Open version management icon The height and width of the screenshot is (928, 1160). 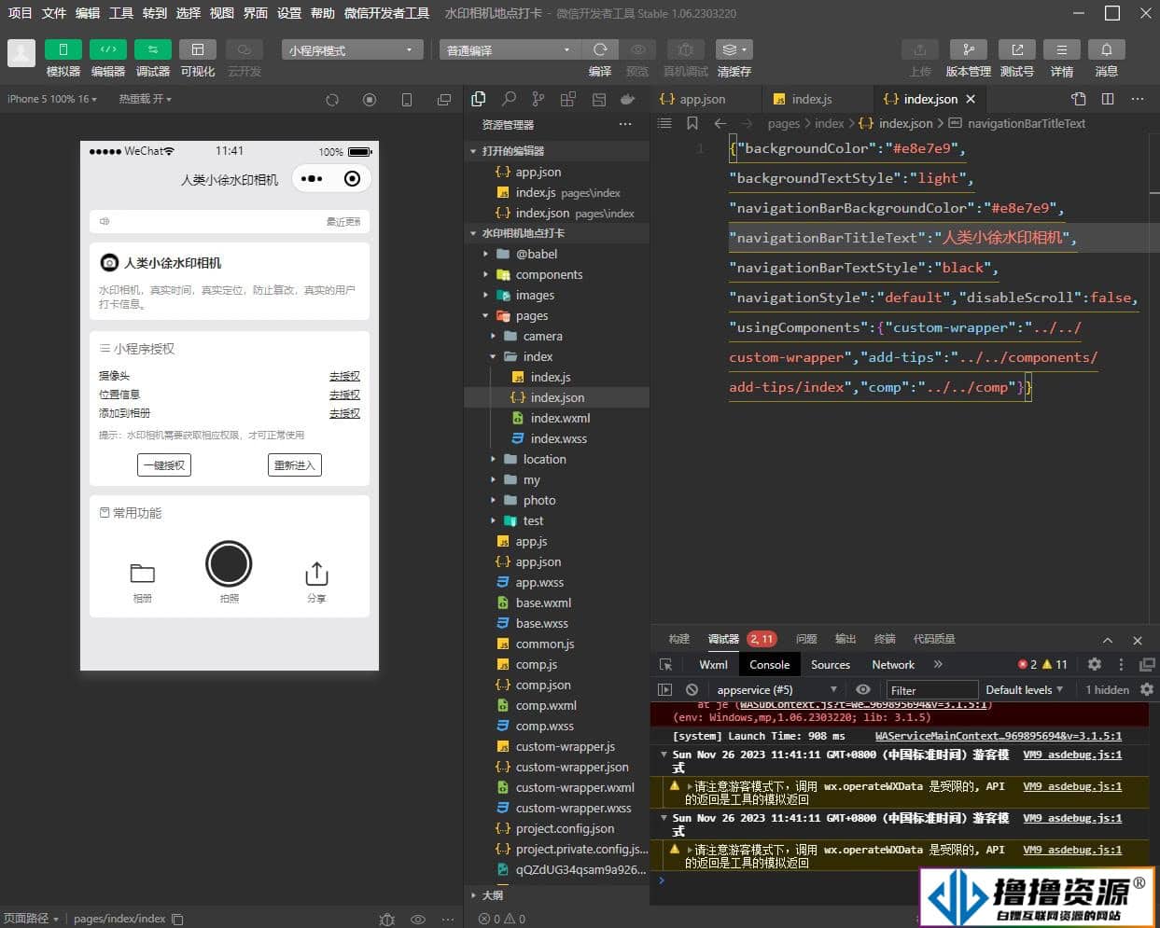[969, 49]
